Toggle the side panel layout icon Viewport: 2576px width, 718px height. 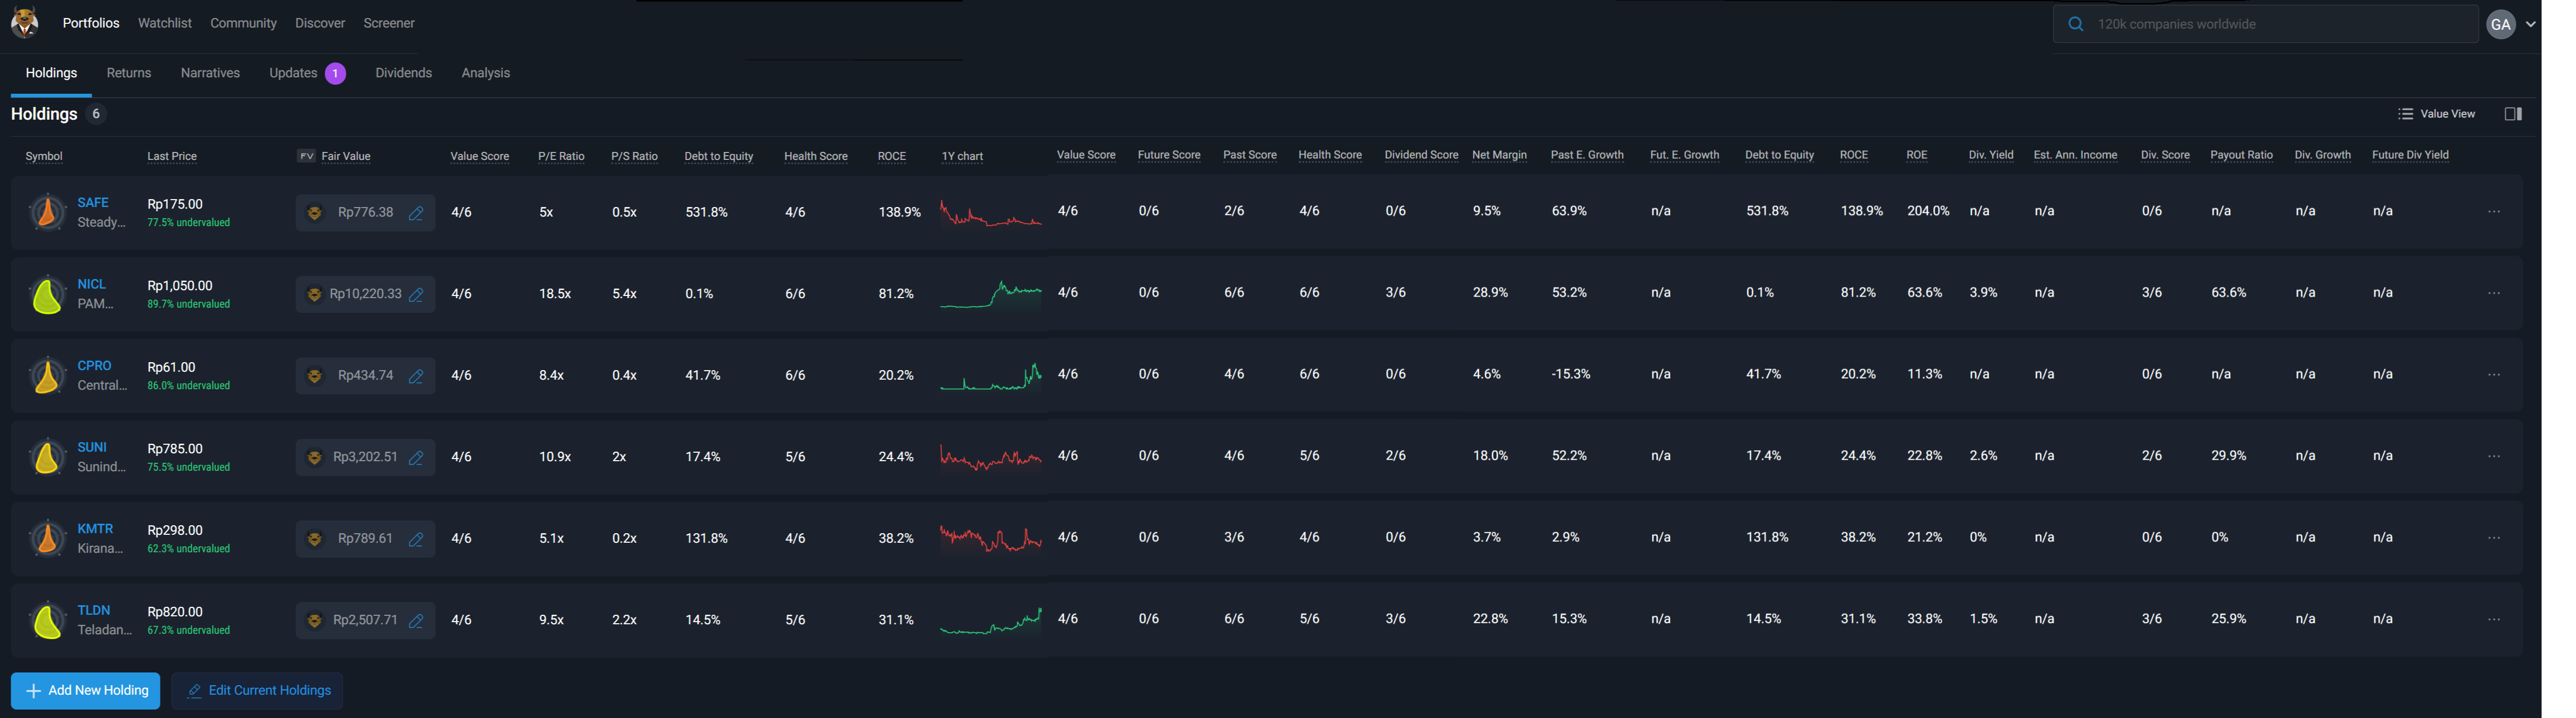[x=2512, y=114]
